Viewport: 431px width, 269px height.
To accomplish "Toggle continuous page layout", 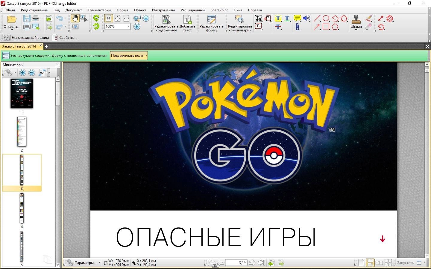I will (370, 263).
